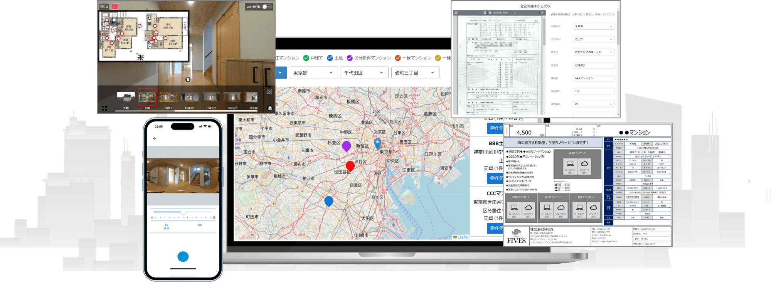The width and height of the screenshot is (771, 286).
Task: Select blue pin marker near 千代田区
Action: (x=377, y=143)
